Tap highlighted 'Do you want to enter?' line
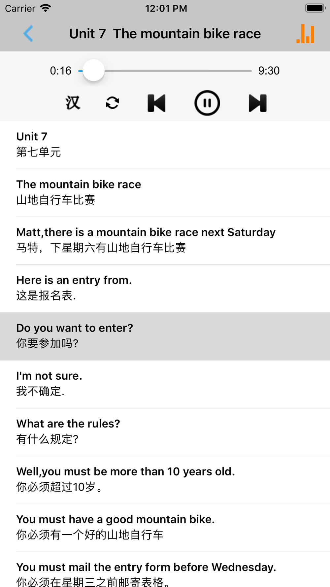Image resolution: width=330 pixels, height=587 pixels. point(165,336)
